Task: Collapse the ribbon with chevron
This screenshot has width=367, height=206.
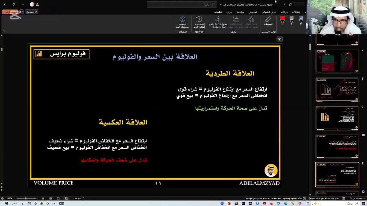Action: point(4,31)
